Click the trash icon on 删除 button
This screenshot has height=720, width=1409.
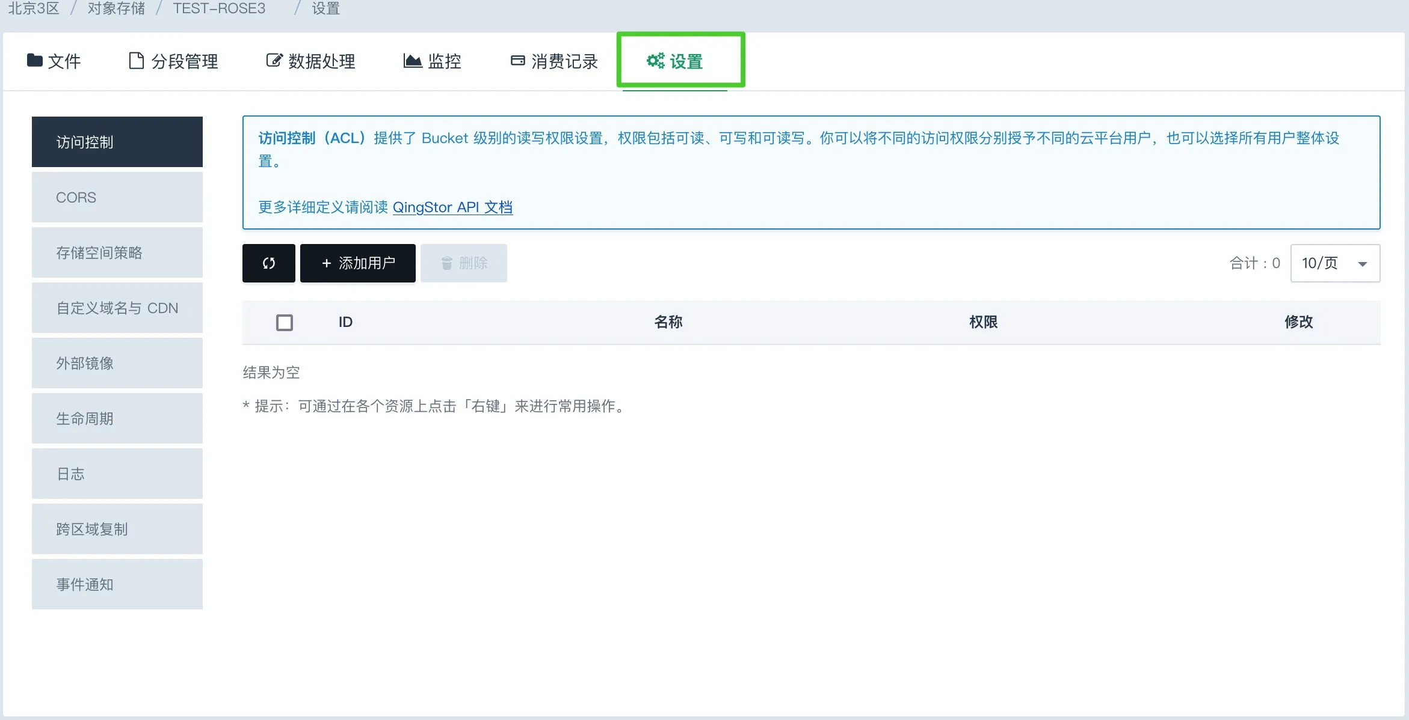(x=446, y=263)
